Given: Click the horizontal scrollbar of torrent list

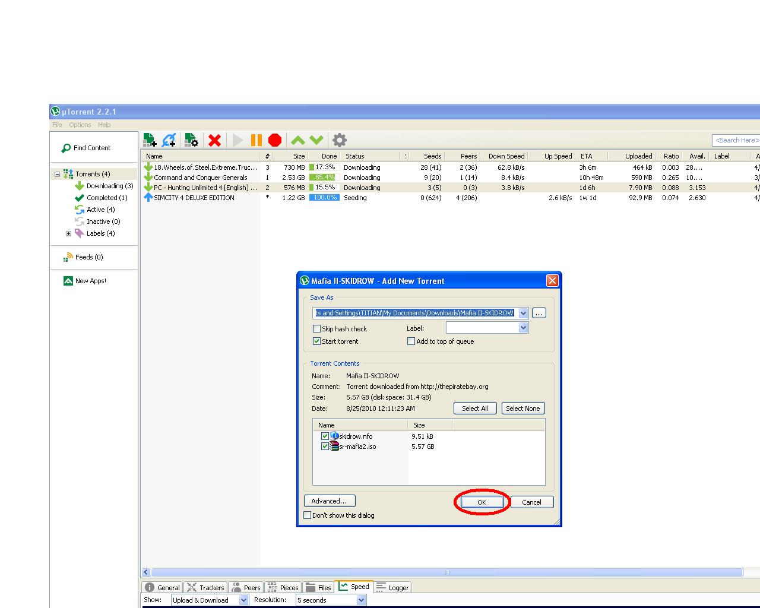Looking at the screenshot, I should coord(447,572).
